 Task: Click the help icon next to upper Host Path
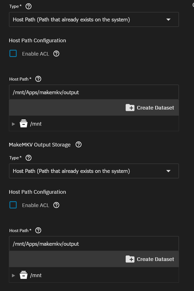(38, 79)
